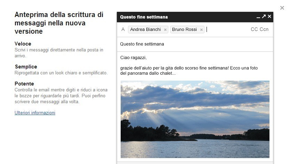Add a CC recipient field

click(254, 30)
